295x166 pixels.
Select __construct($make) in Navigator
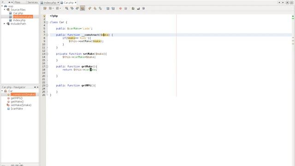[x=23, y=94]
